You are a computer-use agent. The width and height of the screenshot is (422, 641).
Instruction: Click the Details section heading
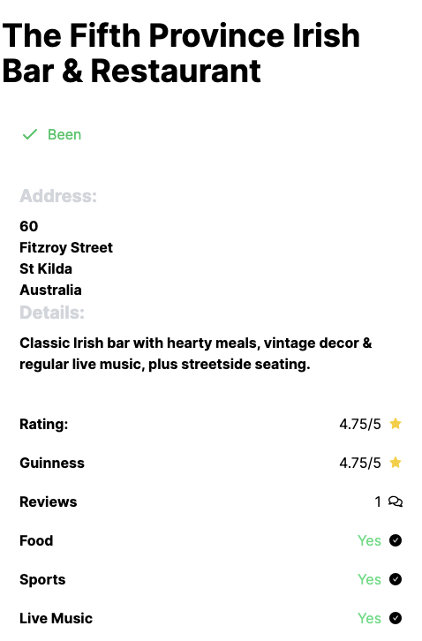pos(52,313)
